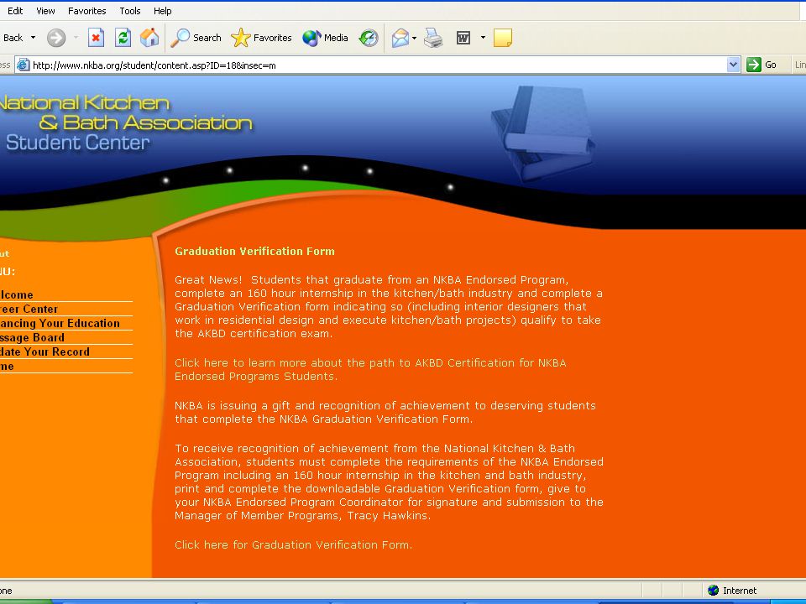Refresh the page with green arrows icon
The width and height of the screenshot is (806, 604).
[123, 38]
